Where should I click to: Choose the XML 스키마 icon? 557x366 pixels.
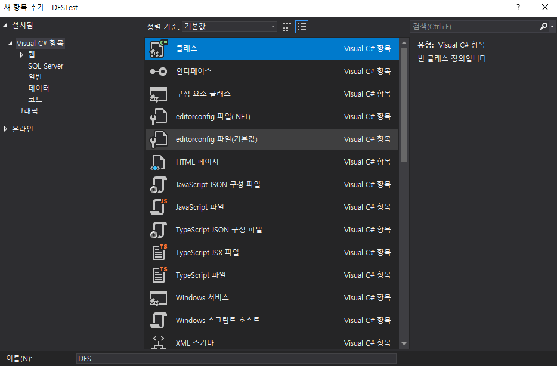pyautogui.click(x=159, y=343)
